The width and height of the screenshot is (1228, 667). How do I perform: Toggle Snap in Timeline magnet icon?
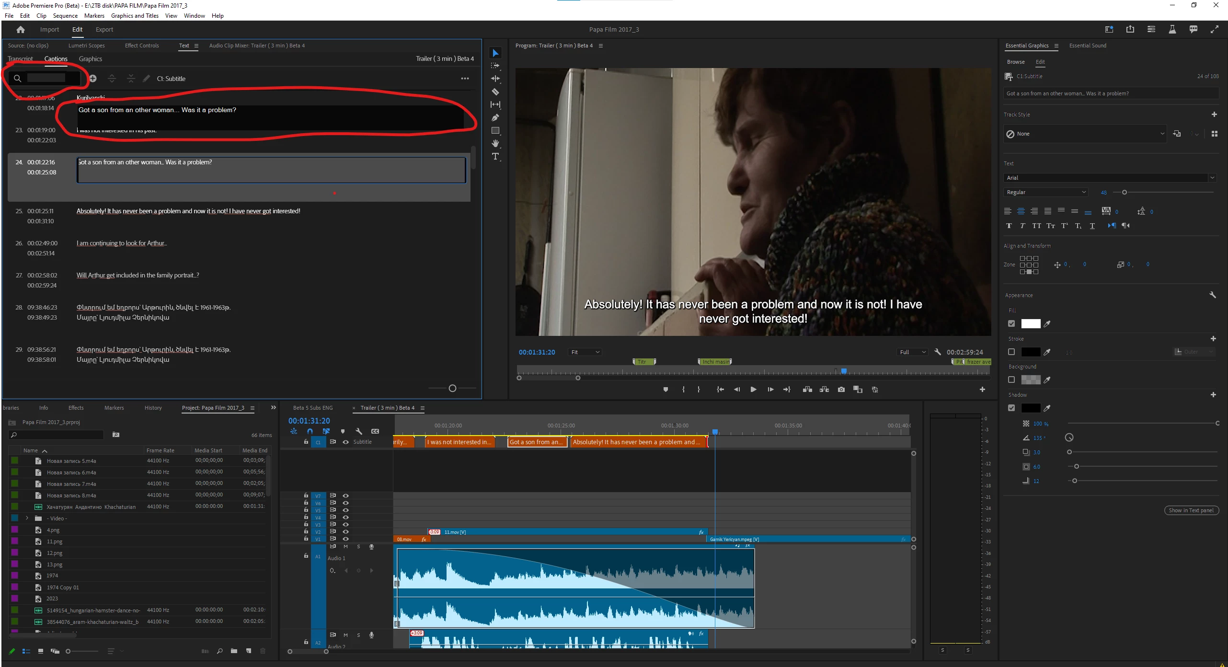pyautogui.click(x=310, y=431)
